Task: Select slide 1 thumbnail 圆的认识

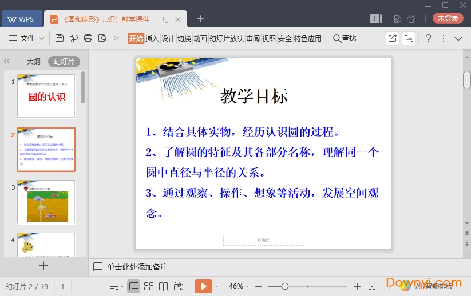Action: click(46, 96)
